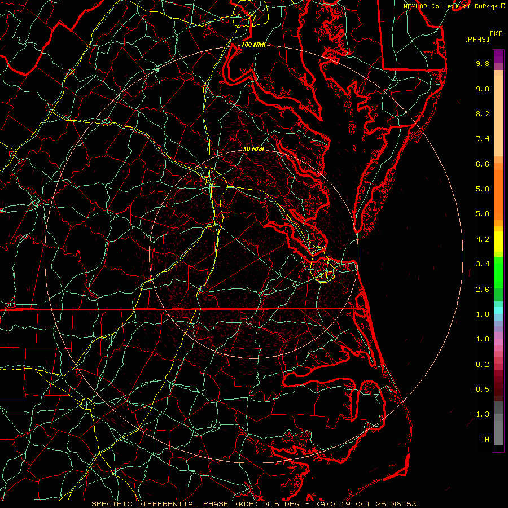508x508 pixels.
Task: Click the DKD product label
Action: 496,34
